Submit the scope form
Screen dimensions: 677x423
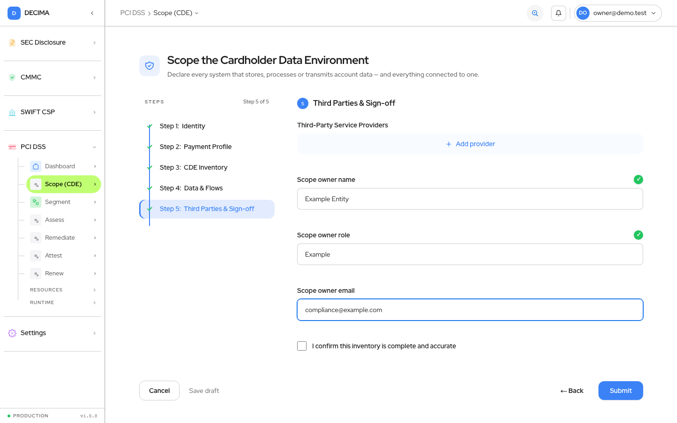[x=621, y=391]
